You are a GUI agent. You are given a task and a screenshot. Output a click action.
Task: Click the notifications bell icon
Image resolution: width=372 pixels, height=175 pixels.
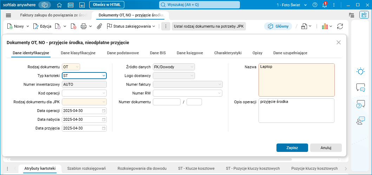click(325, 5)
